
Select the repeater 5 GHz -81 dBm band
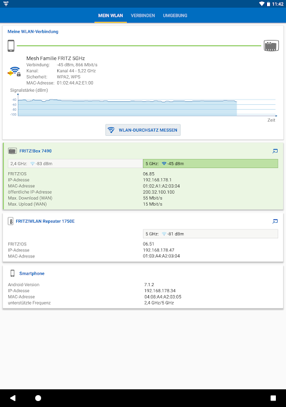(x=210, y=234)
